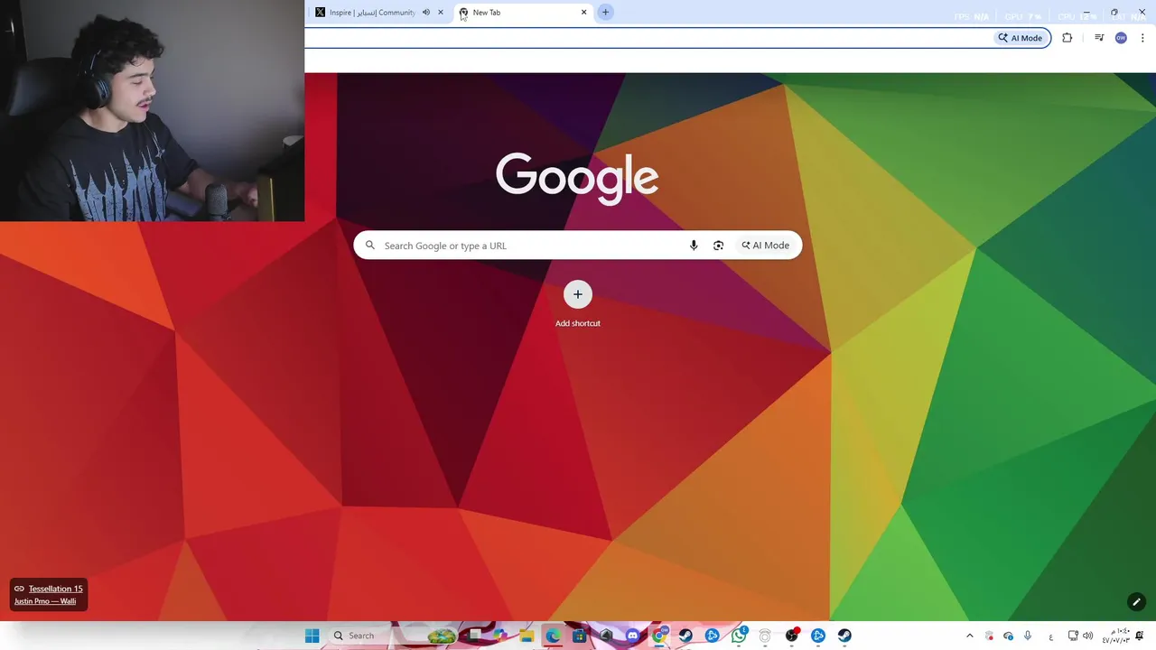Screen dimensions: 1156x650
Task: Open File Explorer from the taskbar
Action: [527, 636]
